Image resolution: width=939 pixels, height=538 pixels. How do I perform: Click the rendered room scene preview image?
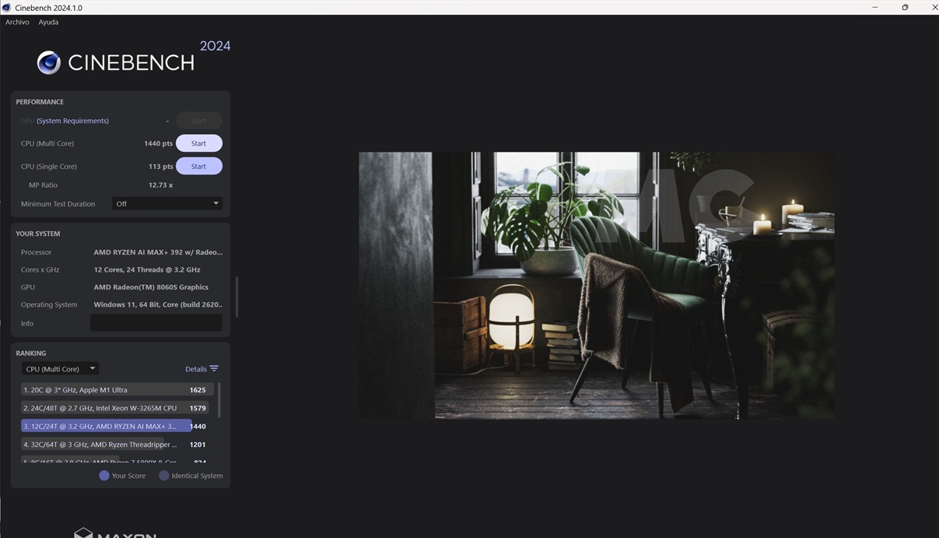596,285
